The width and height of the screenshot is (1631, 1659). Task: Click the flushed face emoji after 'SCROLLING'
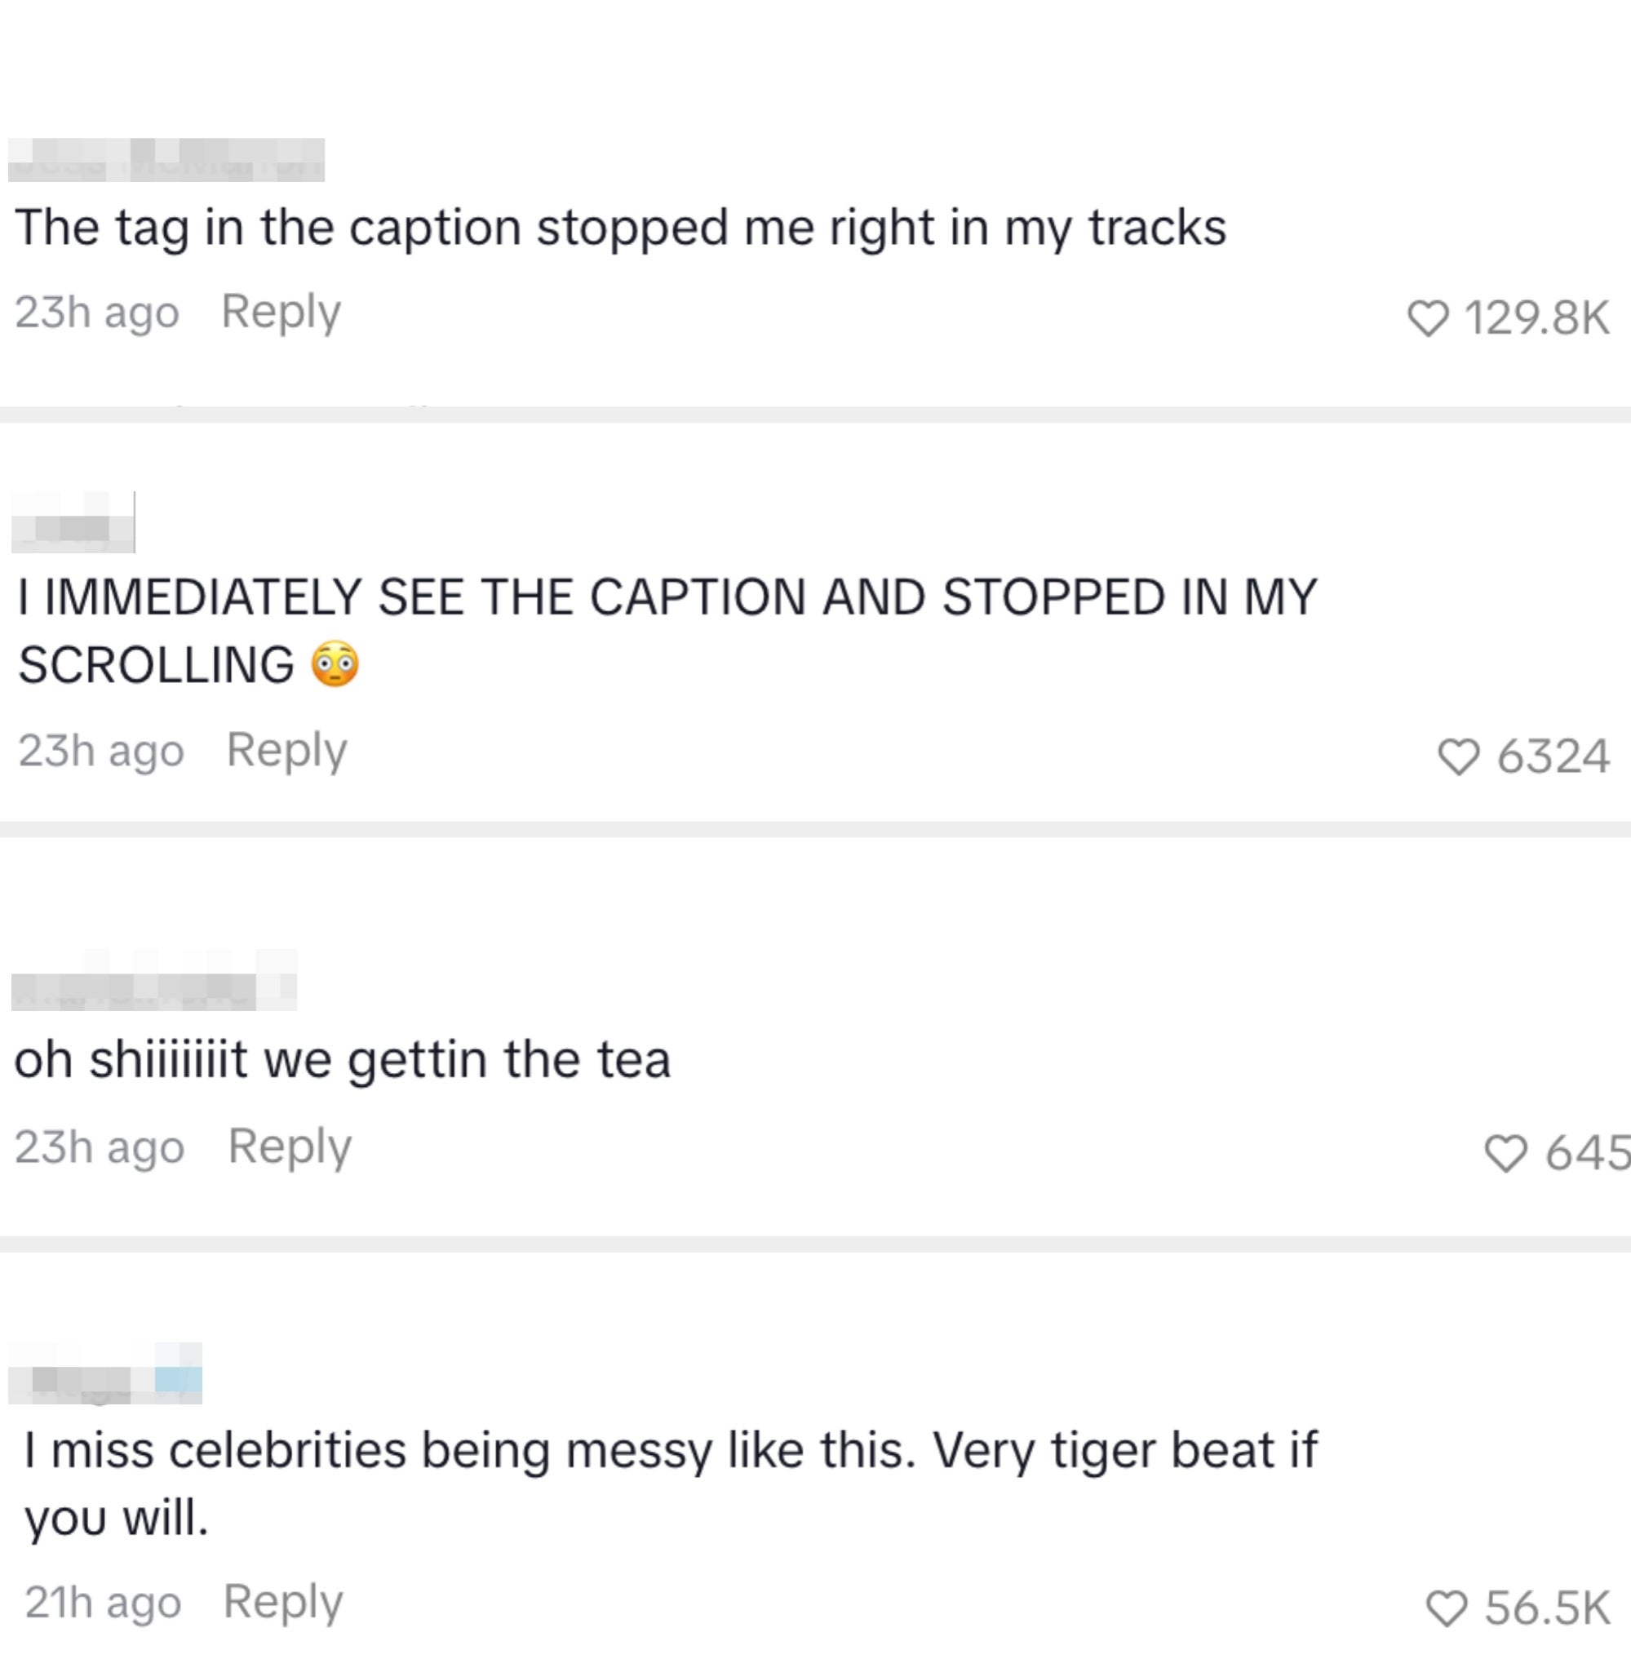tap(335, 664)
